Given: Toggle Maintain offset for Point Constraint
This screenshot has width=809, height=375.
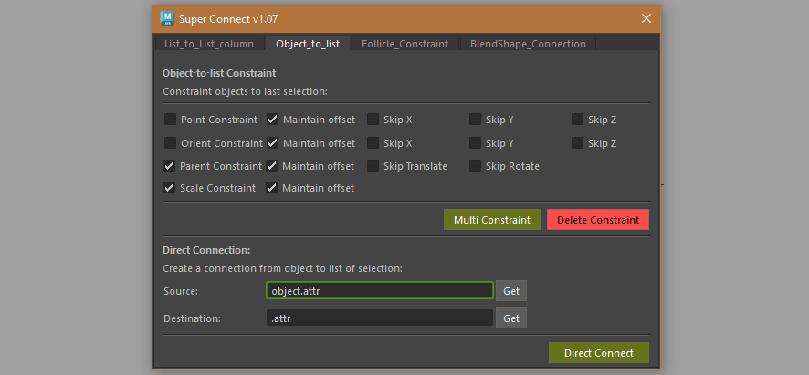Looking at the screenshot, I should pyautogui.click(x=273, y=120).
